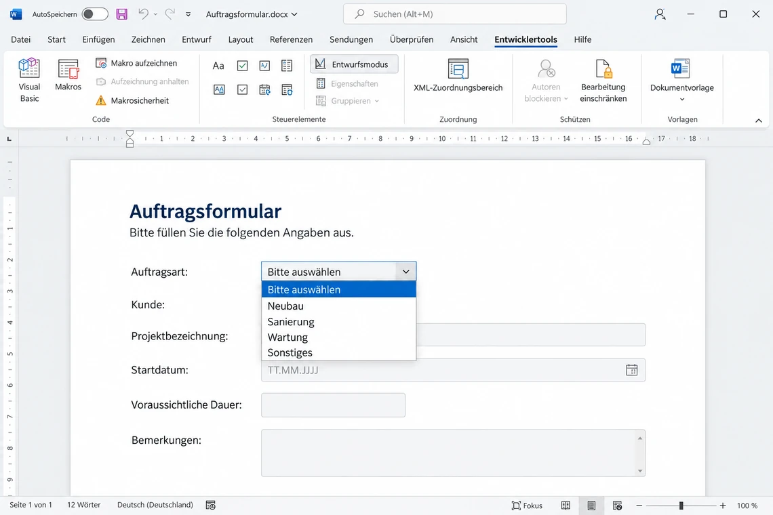Switch to the Einfügen tab
The width and height of the screenshot is (773, 515).
(98, 39)
